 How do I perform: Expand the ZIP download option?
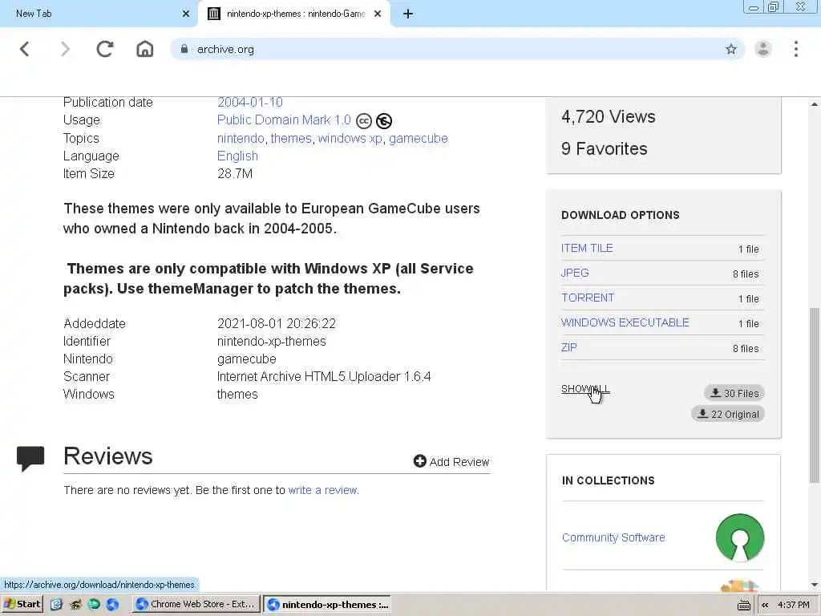coord(569,348)
